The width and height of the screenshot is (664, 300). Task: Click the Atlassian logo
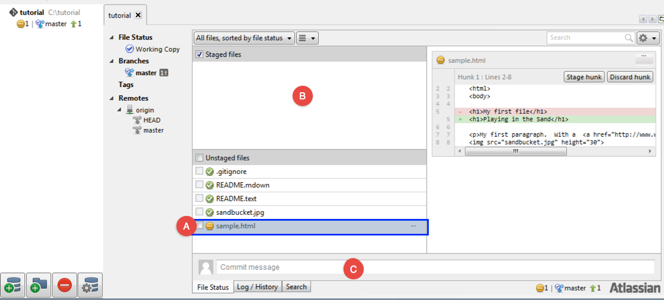pos(635,288)
